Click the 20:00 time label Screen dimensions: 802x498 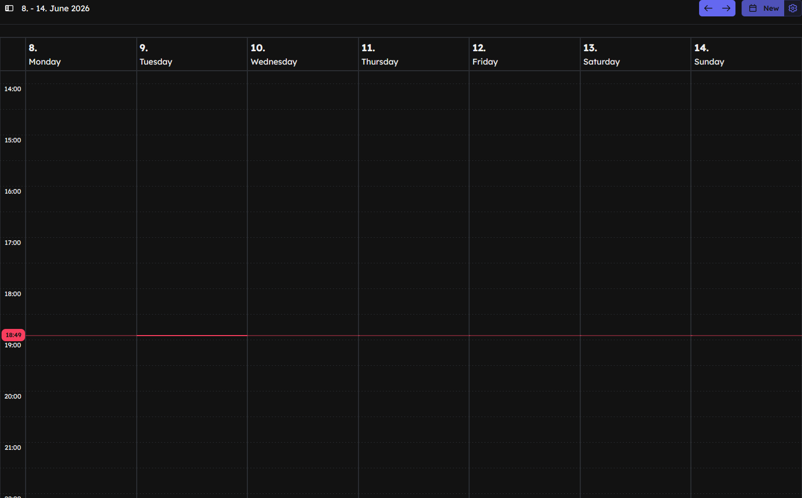click(x=13, y=397)
